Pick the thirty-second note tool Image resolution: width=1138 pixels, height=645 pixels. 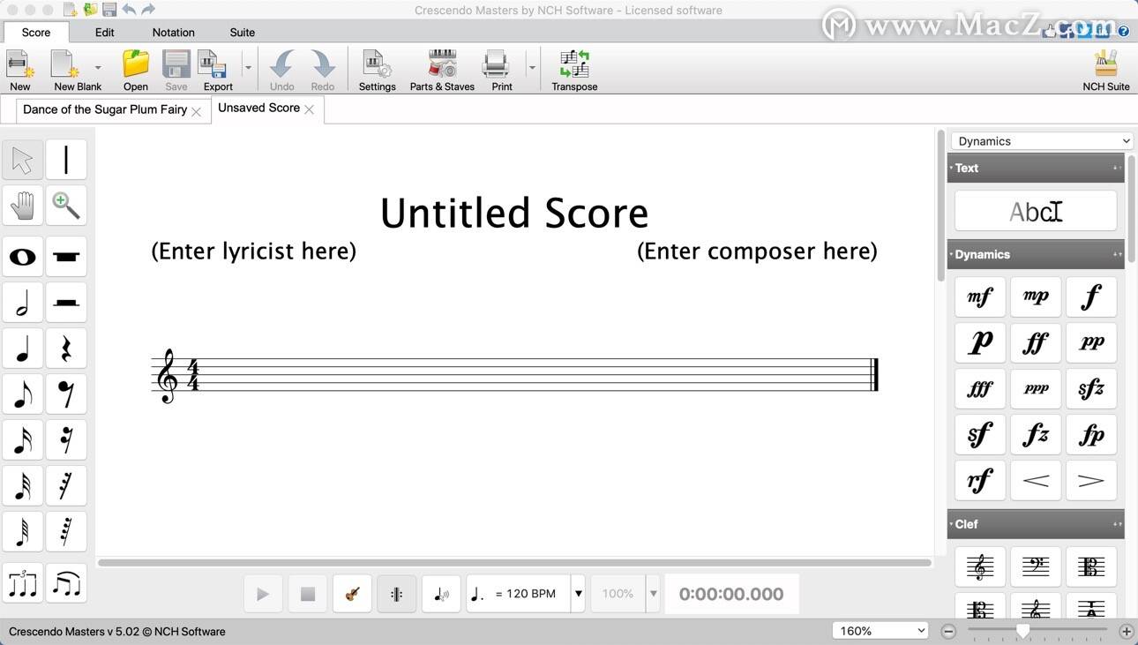tap(22, 486)
